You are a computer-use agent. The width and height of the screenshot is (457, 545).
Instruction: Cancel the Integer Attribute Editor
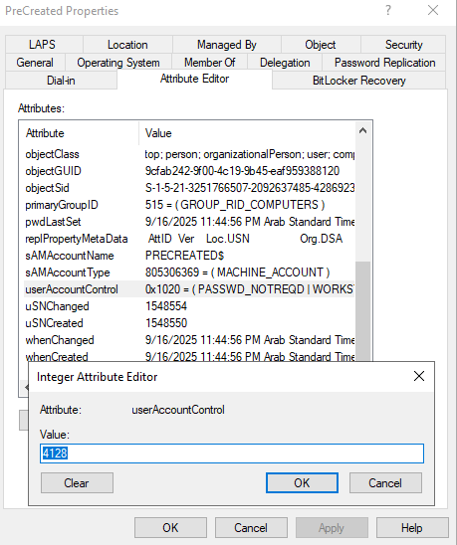tap(385, 482)
